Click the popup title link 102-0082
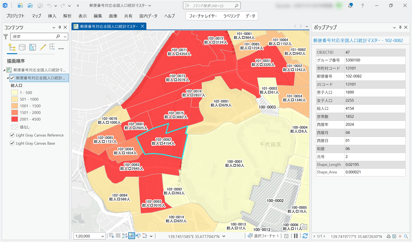The image size is (412, 242). (358, 40)
